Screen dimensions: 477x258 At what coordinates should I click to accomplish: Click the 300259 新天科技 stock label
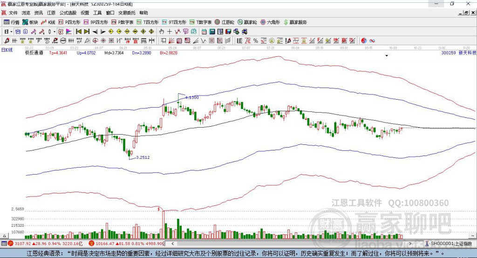(459, 53)
